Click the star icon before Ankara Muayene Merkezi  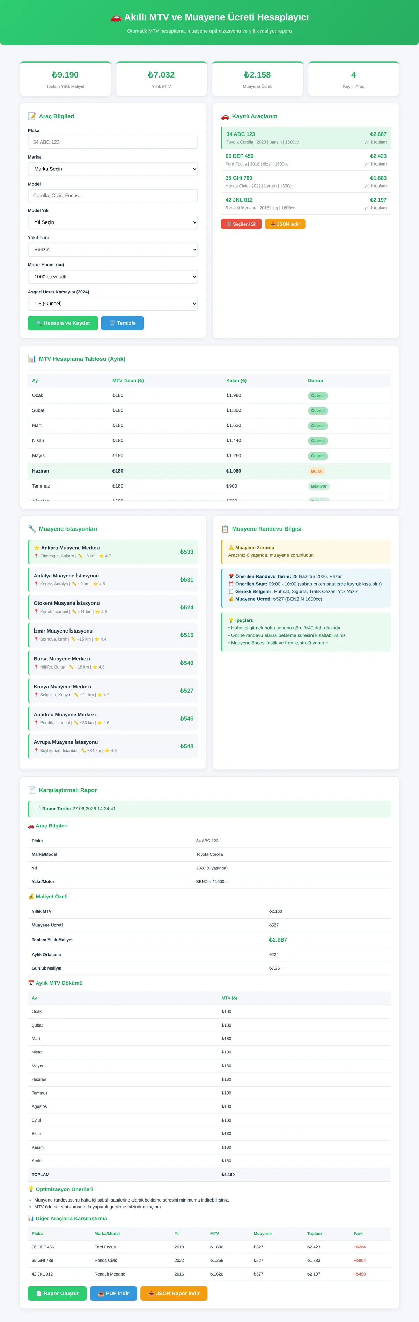[36, 548]
